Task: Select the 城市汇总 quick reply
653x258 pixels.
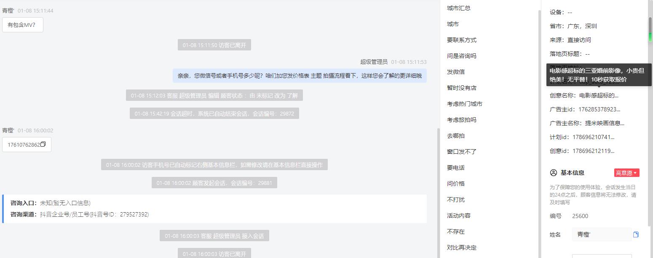Action: [459, 8]
